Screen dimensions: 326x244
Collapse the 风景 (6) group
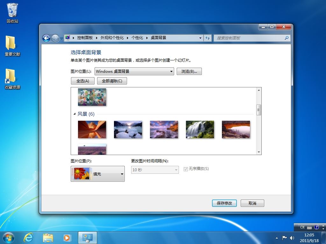pyautogui.click(x=74, y=114)
